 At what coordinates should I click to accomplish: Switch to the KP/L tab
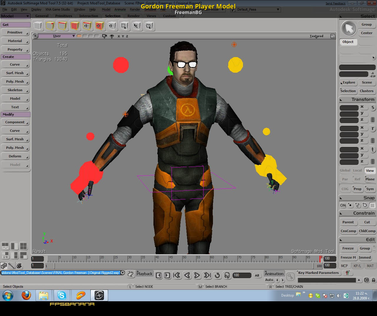357,266
